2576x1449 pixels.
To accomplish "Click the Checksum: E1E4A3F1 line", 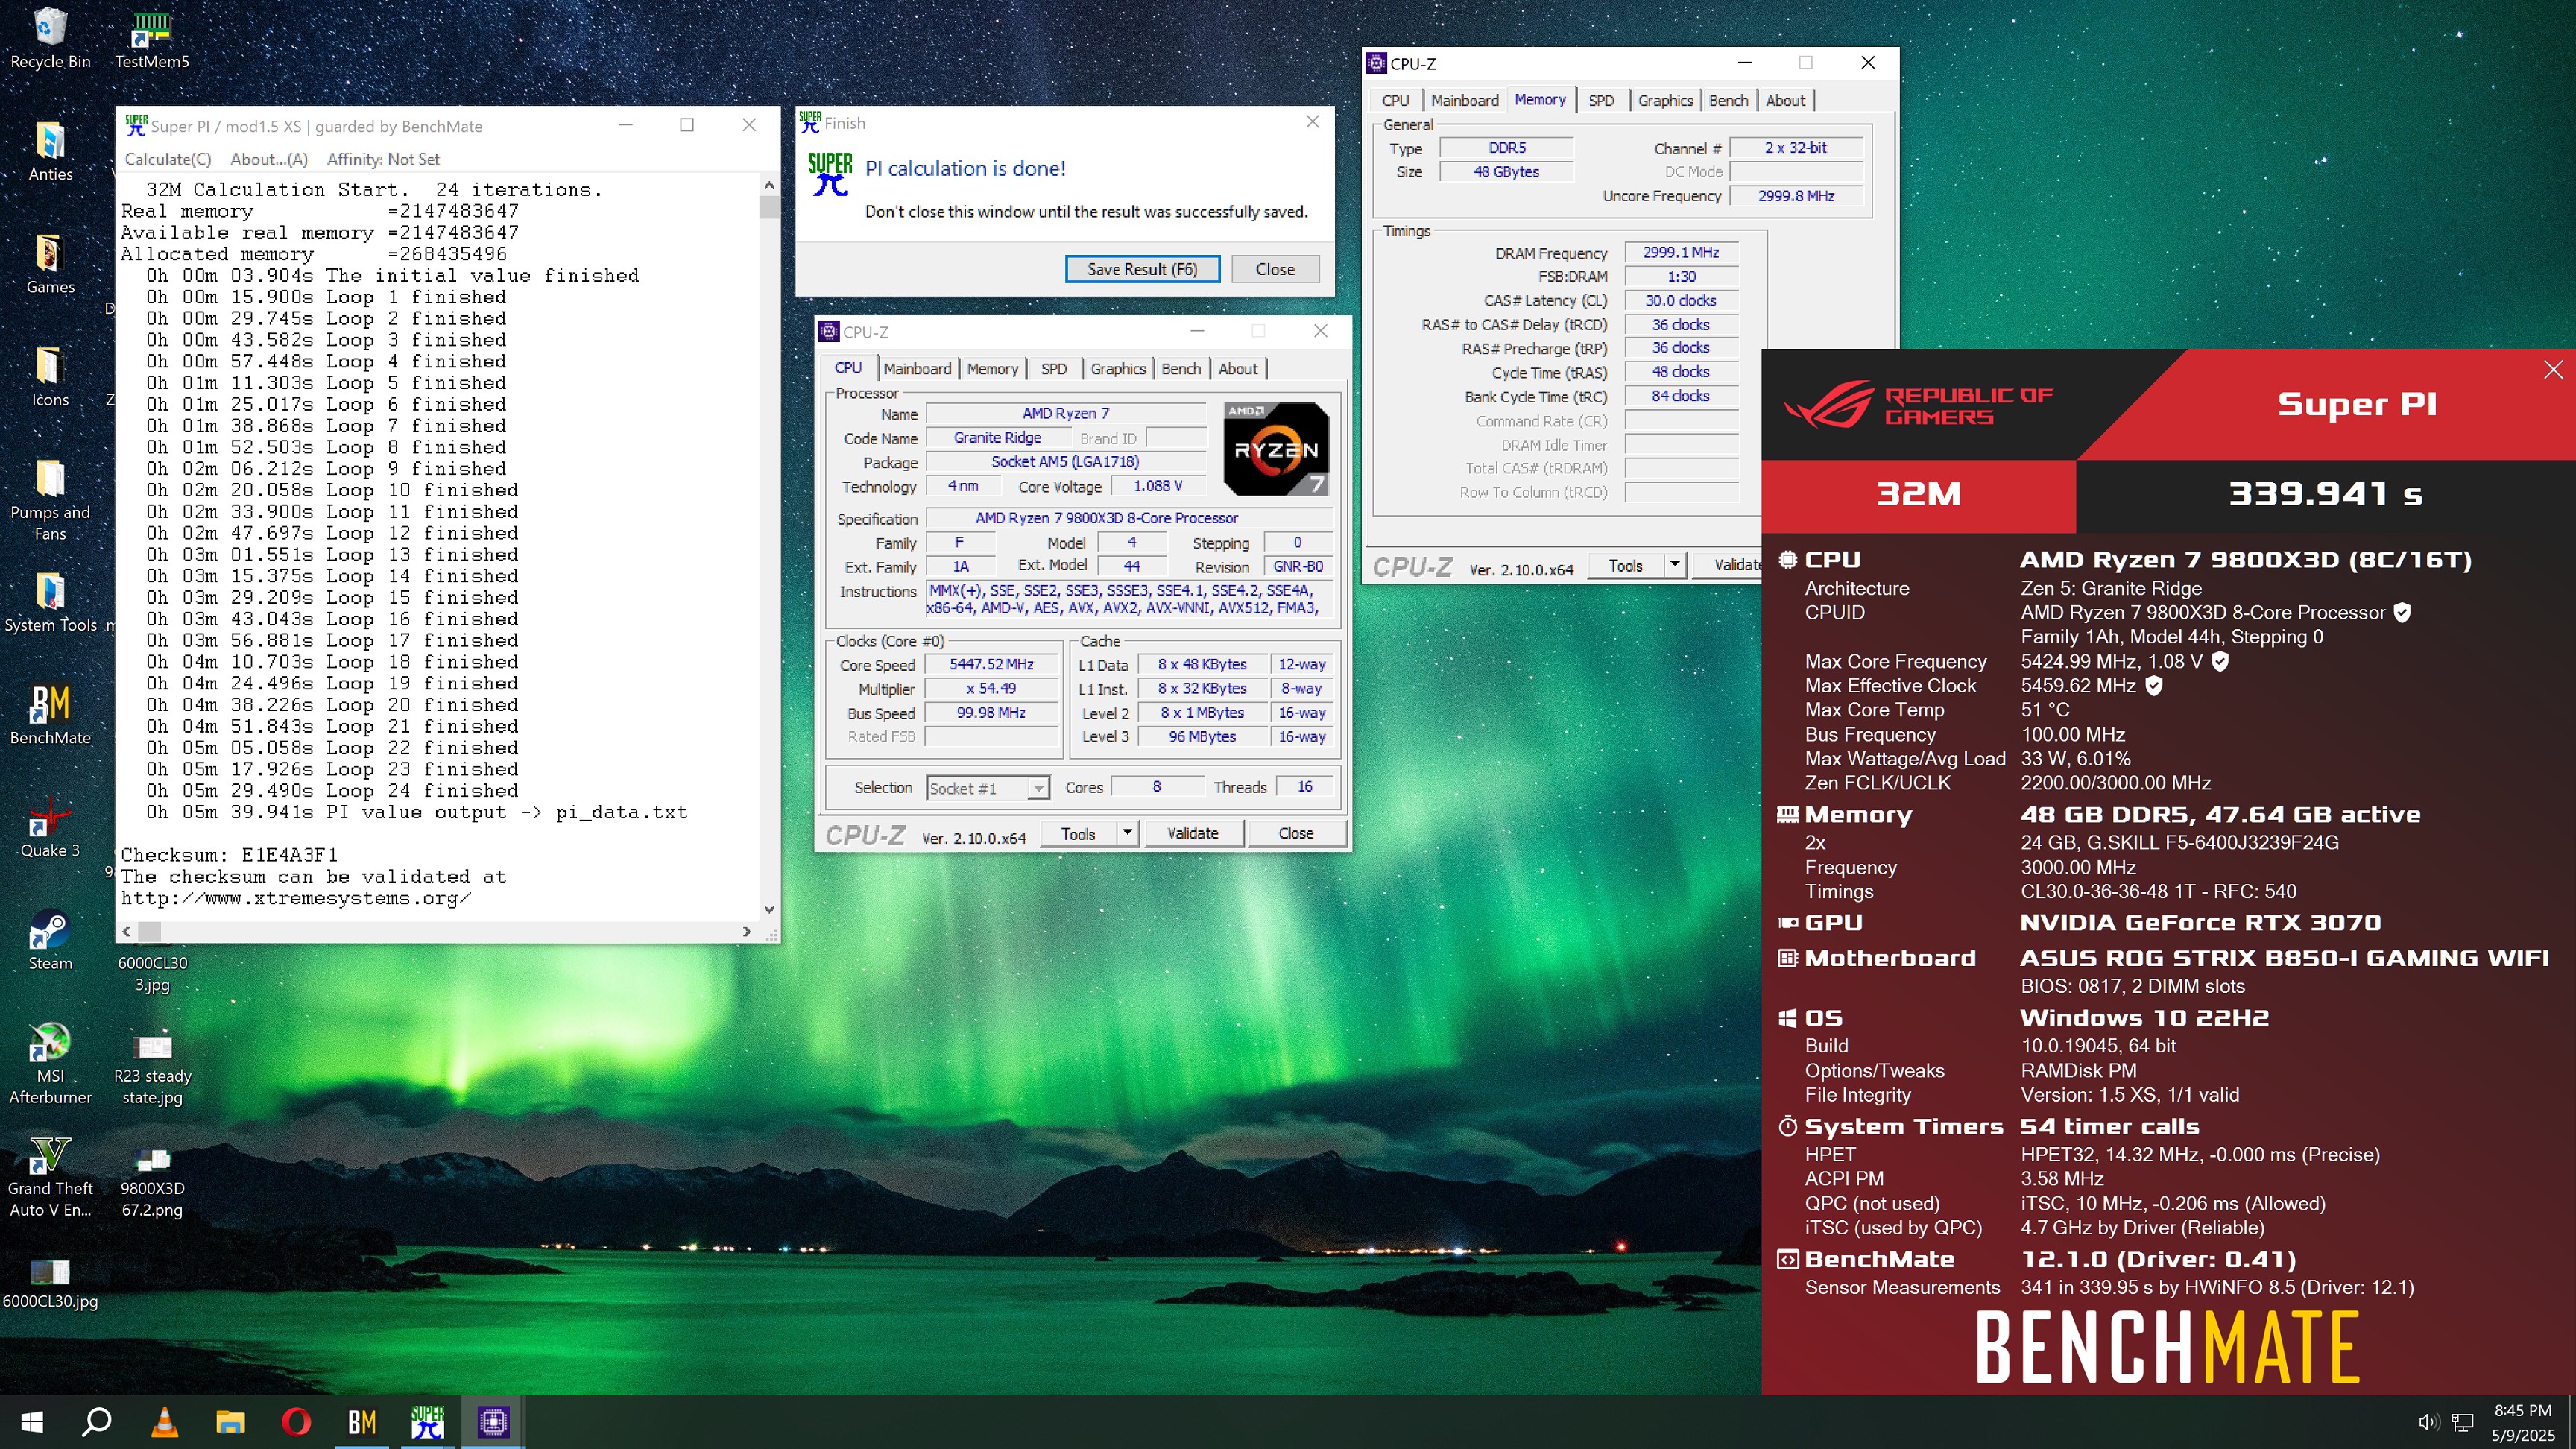I will coord(230,855).
